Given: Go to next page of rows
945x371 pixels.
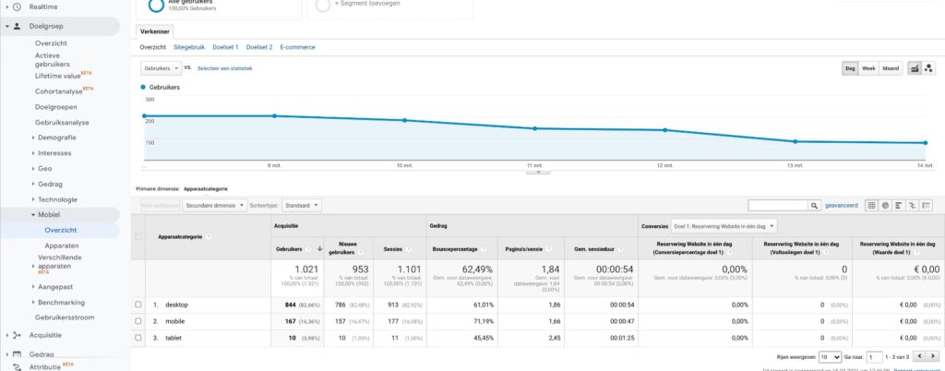Looking at the screenshot, I should [932, 356].
